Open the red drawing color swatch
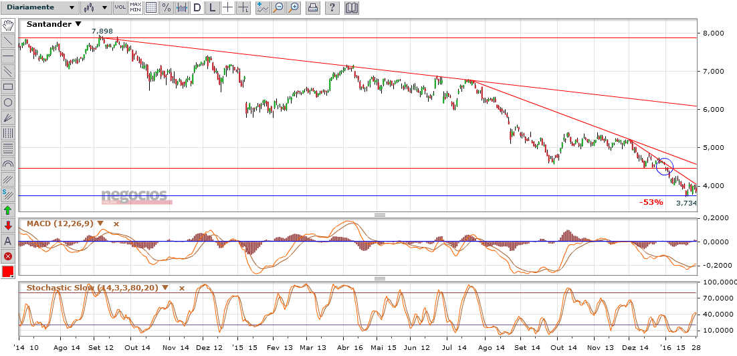This screenshot has height=356, width=737. [x=8, y=272]
